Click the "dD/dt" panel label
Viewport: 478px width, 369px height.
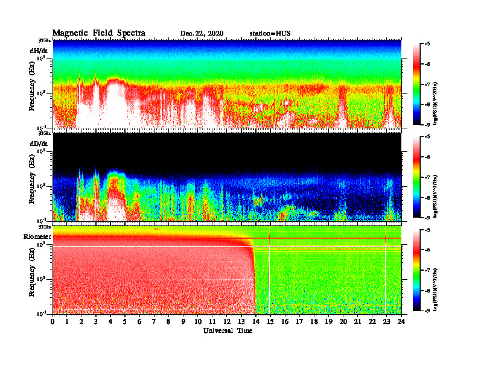coord(39,143)
